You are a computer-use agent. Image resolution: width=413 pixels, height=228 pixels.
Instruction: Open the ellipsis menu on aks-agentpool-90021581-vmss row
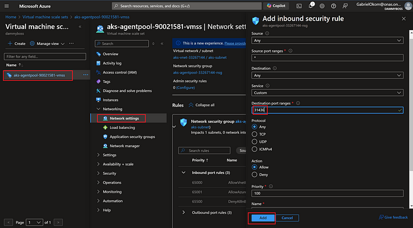(86, 75)
